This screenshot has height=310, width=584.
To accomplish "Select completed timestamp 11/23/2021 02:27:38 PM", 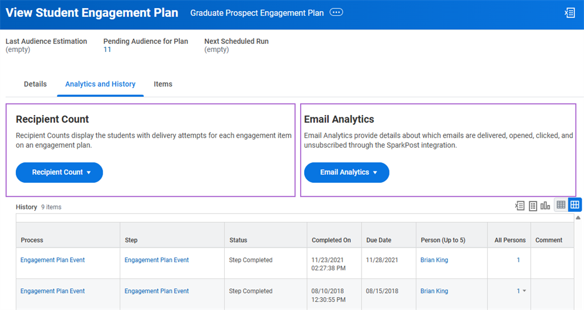I will [x=328, y=264].
